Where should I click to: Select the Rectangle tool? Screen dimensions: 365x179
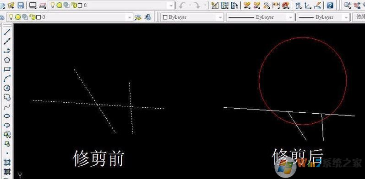[7, 69]
